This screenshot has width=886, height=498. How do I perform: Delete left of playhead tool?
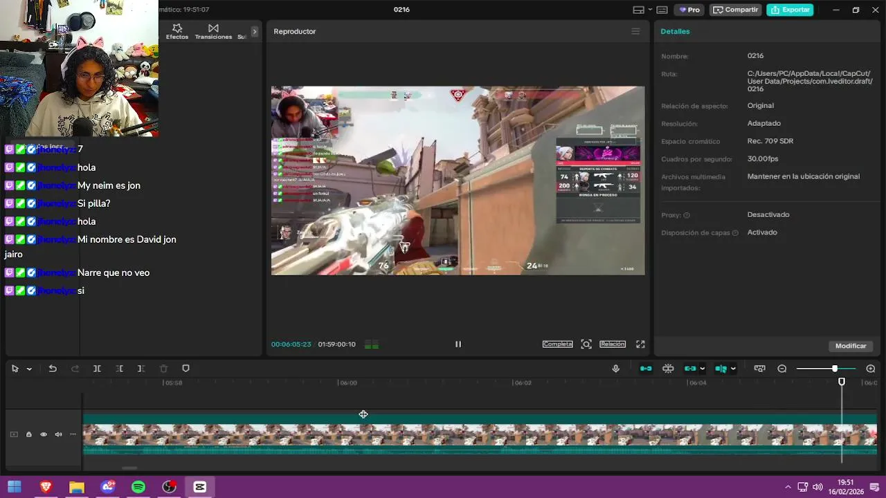pyautogui.click(x=119, y=369)
